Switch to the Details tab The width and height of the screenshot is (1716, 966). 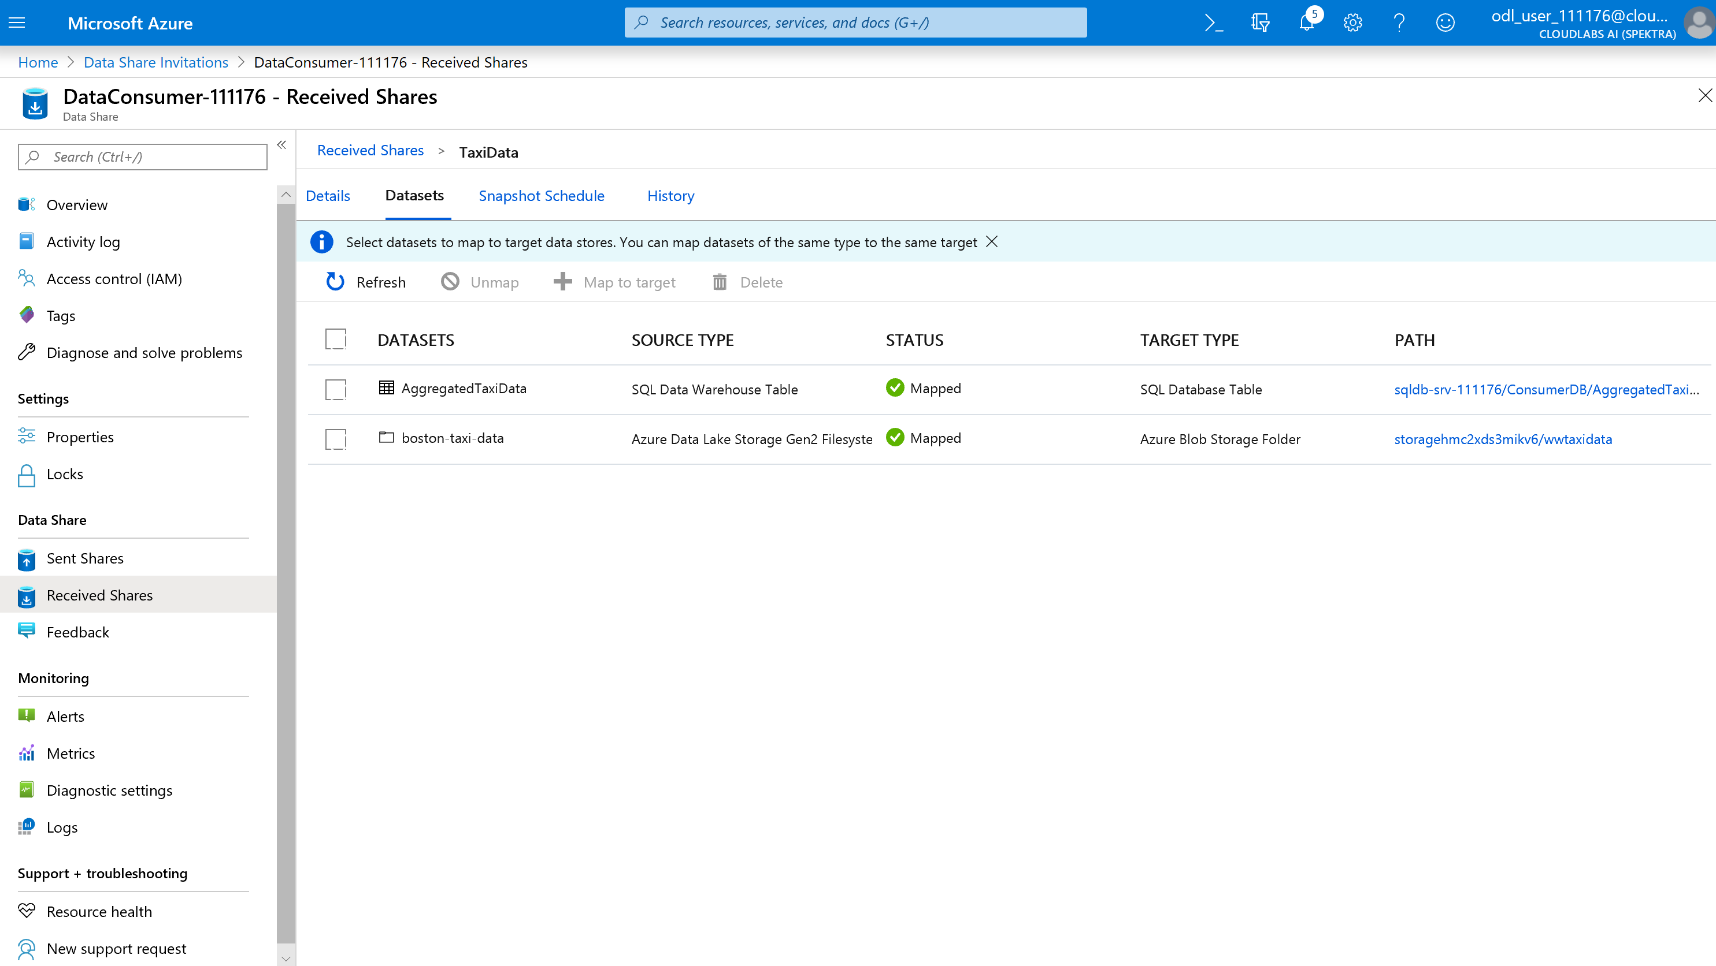coord(328,196)
